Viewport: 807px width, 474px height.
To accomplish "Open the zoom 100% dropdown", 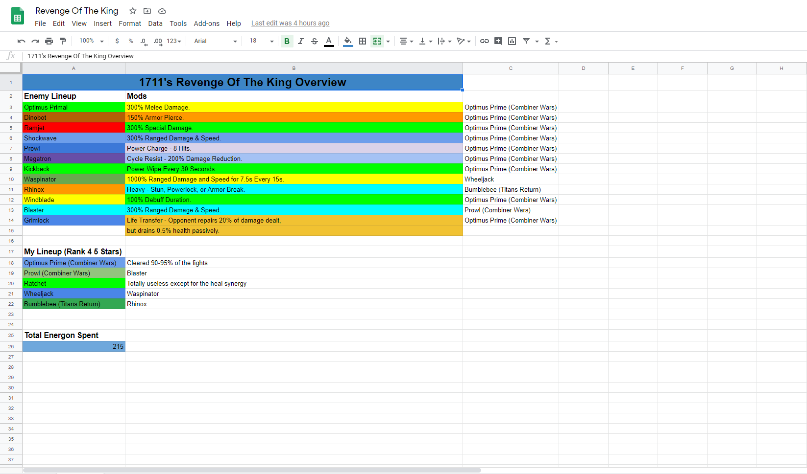I will [x=92, y=41].
